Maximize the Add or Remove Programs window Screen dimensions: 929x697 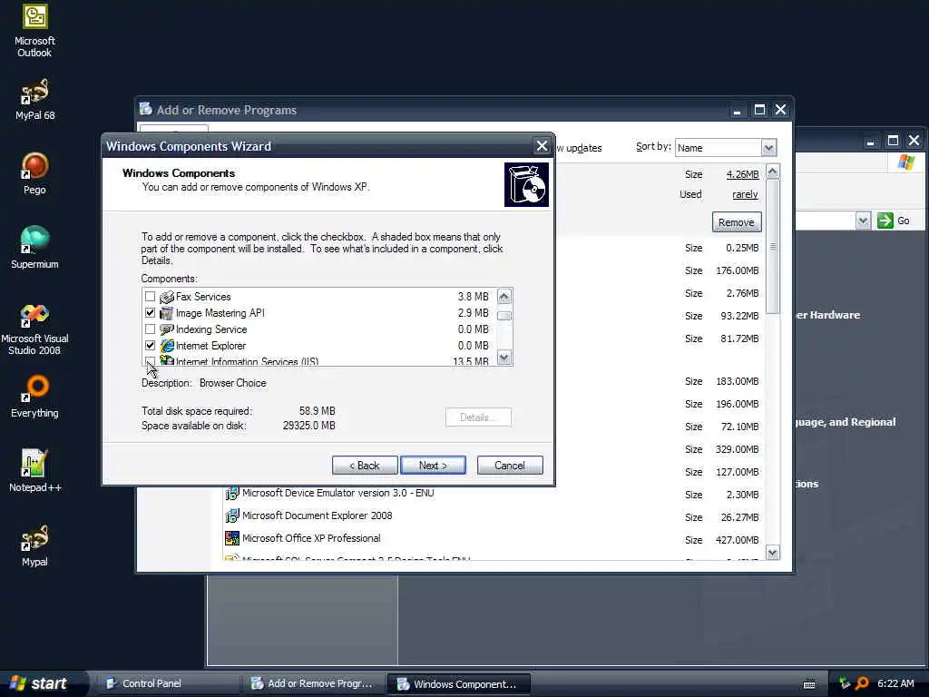click(759, 110)
